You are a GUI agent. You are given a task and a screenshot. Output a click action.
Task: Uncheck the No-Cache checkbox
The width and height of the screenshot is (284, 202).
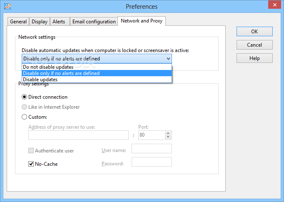pyautogui.click(x=31, y=164)
